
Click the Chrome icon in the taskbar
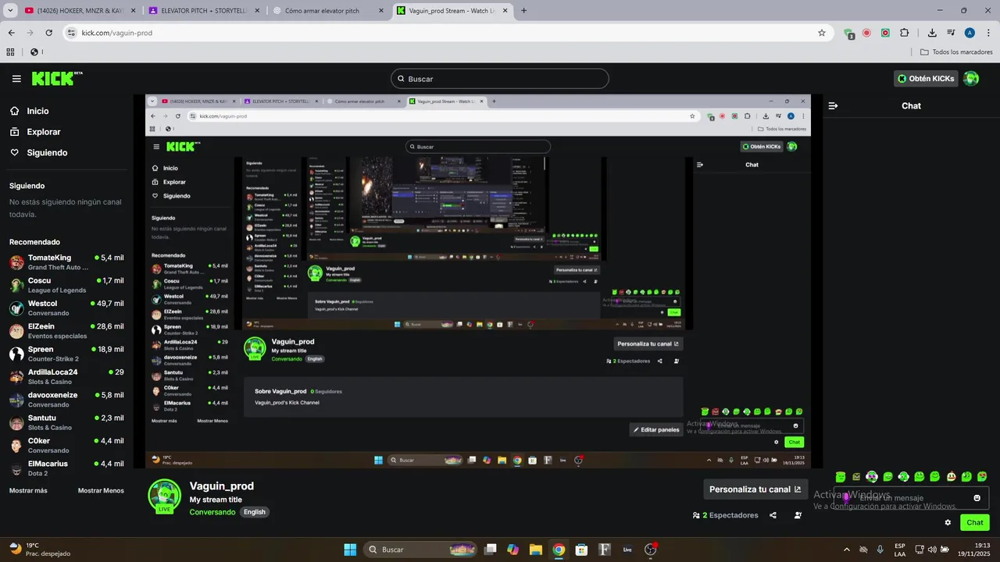559,550
